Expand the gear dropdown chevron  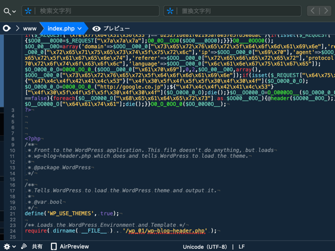click(14, 247)
